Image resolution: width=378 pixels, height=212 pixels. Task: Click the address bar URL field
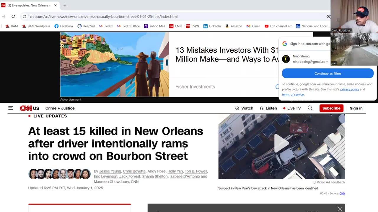(104, 16)
